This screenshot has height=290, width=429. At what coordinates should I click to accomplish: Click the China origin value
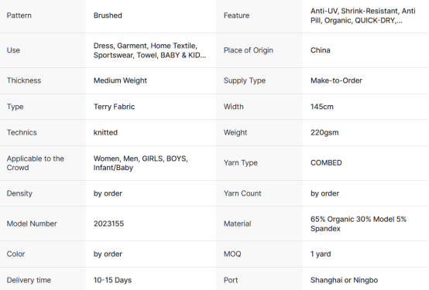[320, 50]
